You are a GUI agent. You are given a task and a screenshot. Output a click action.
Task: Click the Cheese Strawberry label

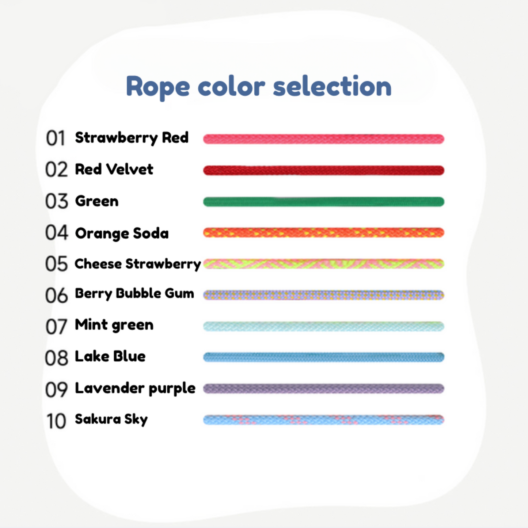coord(137,264)
